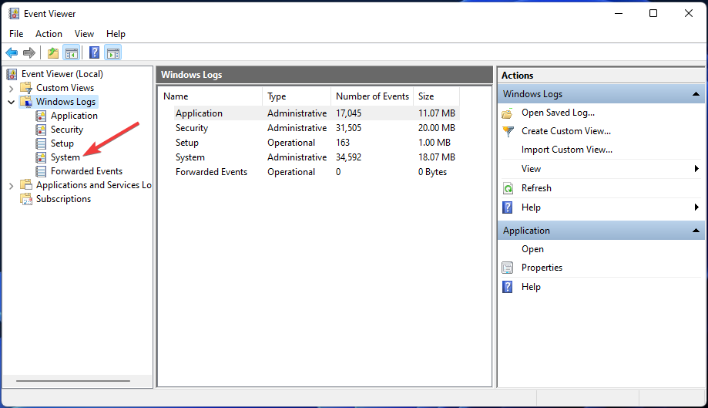Click the Number of Events column header

(372, 96)
